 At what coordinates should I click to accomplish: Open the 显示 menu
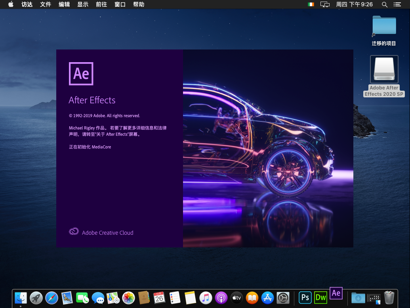83,4
